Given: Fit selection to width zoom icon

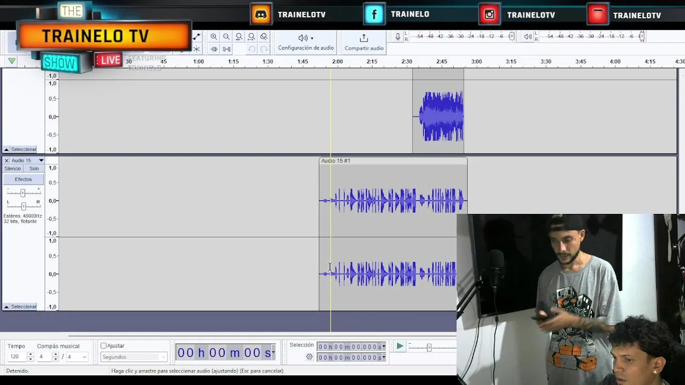Looking at the screenshot, I should 239,37.
